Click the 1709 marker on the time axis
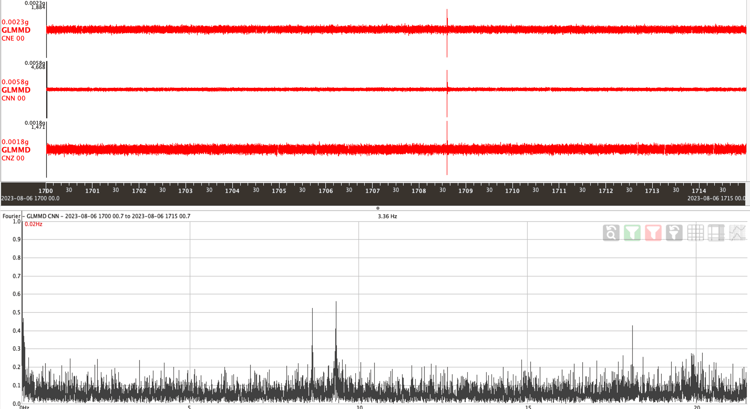 (466, 191)
